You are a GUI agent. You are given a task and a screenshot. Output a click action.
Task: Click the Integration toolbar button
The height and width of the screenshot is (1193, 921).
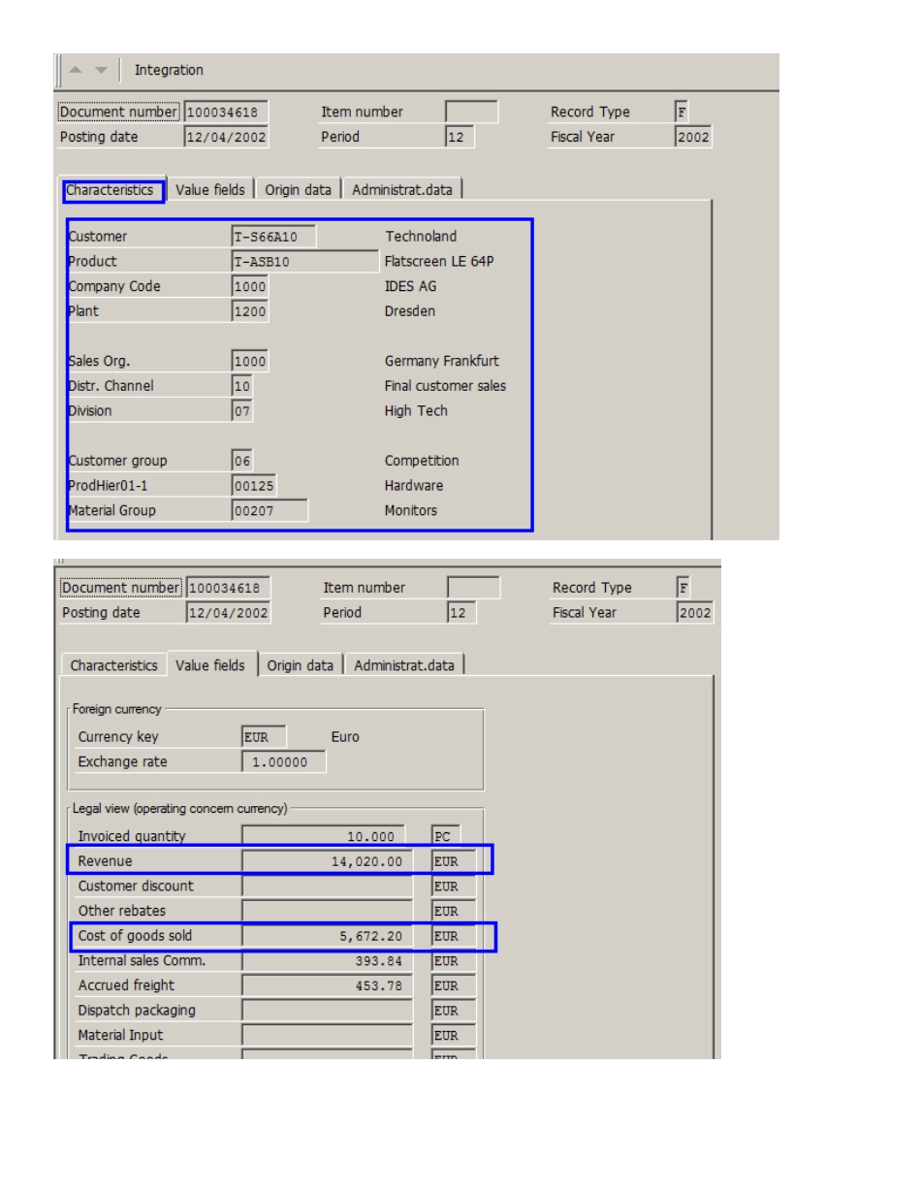169,70
